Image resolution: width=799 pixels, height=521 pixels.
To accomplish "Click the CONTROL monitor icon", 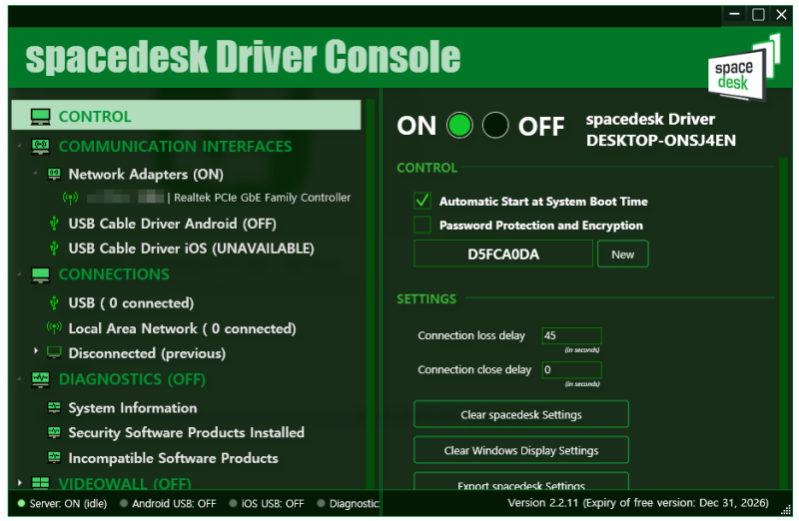I will (x=40, y=117).
